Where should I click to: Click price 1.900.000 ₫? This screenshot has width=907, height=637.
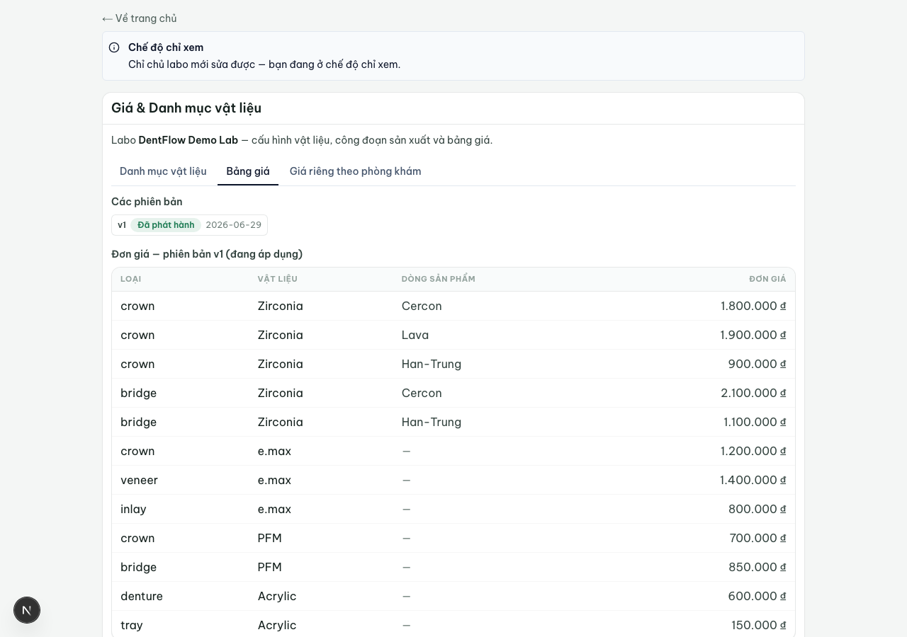click(x=753, y=335)
